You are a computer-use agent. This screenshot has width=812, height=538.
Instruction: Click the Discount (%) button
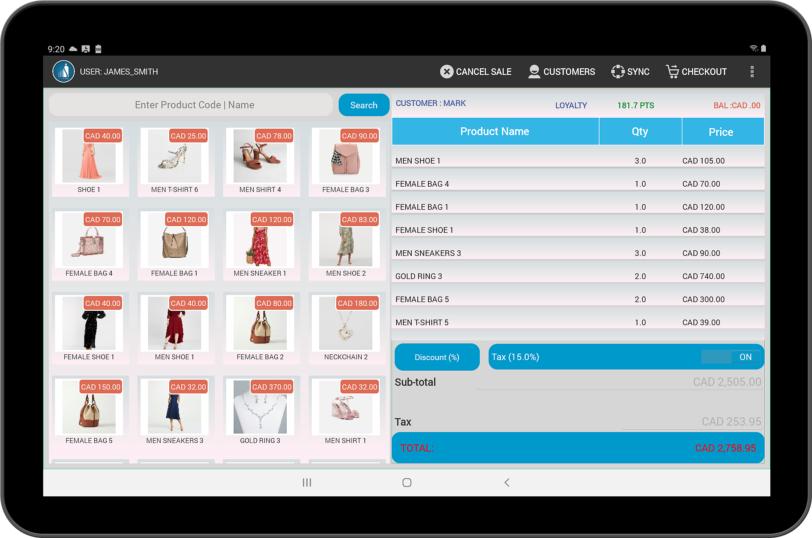[x=437, y=357]
